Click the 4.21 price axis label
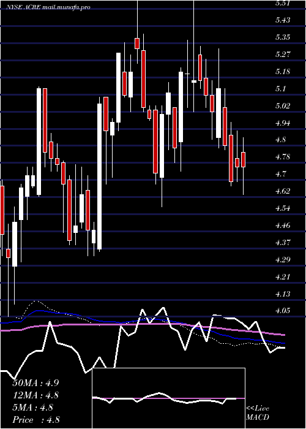This screenshot has height=429, width=306. coord(283,277)
